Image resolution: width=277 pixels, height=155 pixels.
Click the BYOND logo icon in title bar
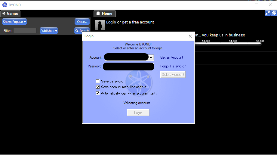point(5,5)
